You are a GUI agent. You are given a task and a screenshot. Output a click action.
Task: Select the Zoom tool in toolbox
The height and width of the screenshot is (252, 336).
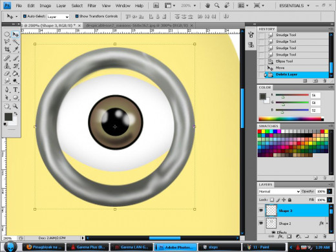pyautogui.click(x=16, y=106)
